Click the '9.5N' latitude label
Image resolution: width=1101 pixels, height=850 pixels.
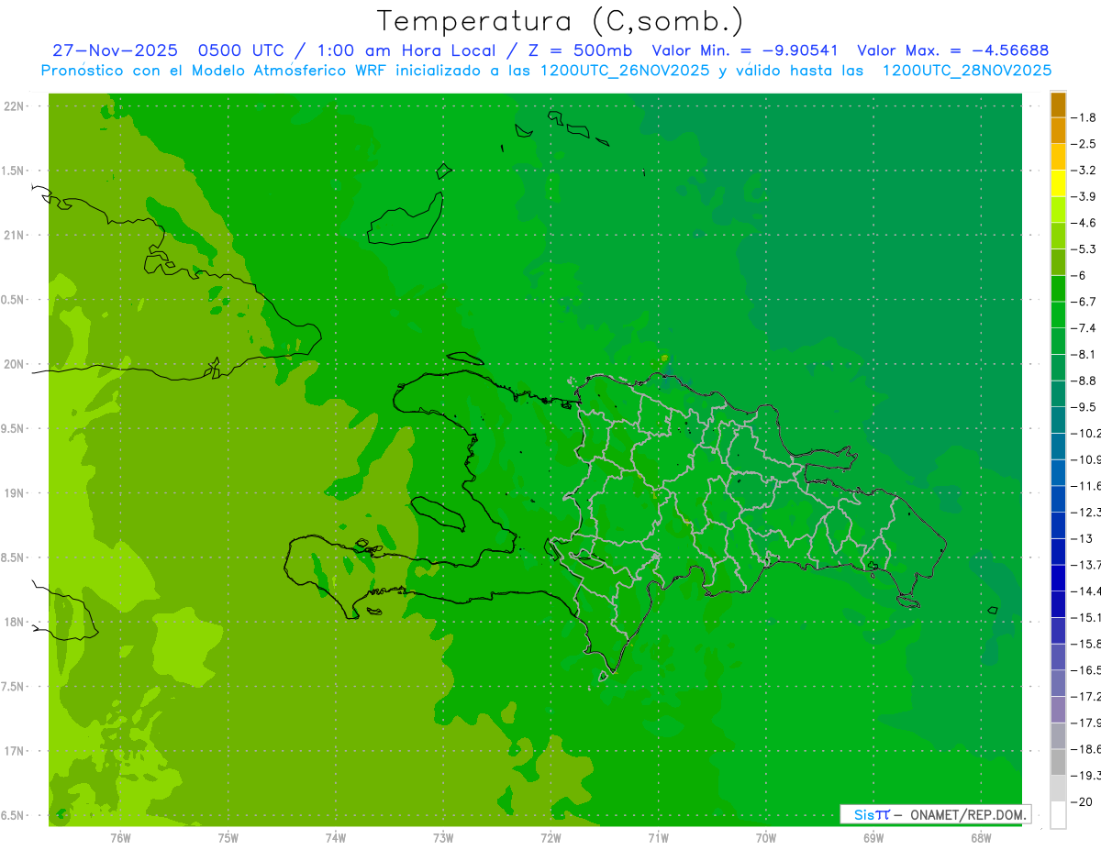click(x=13, y=428)
